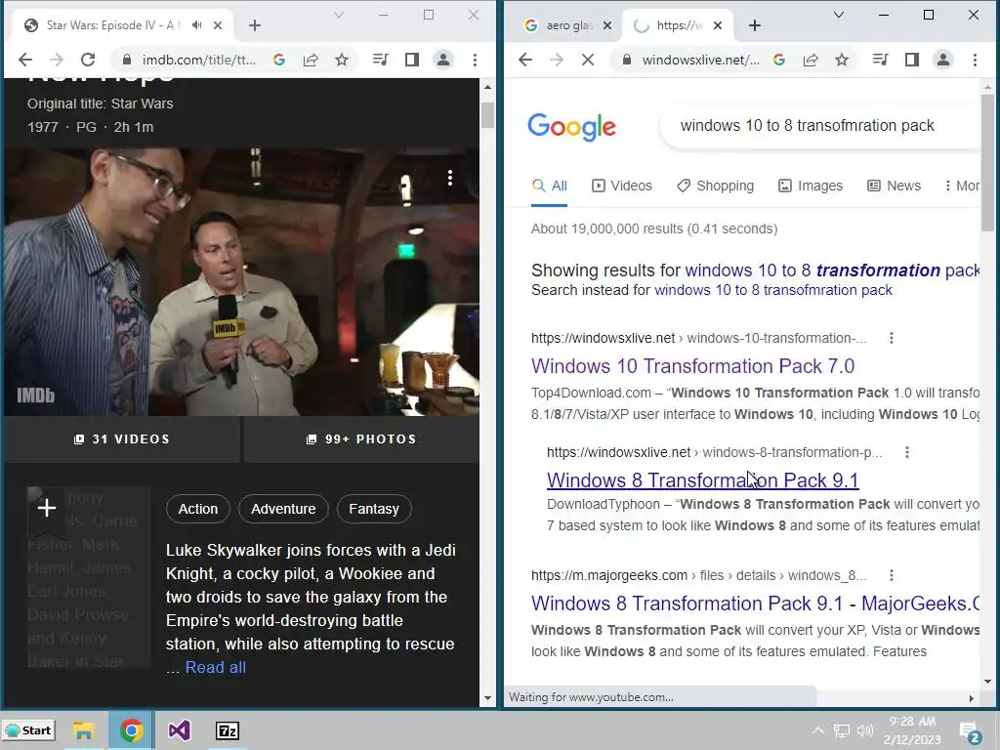This screenshot has width=1000, height=750.
Task: Click IMDb page scrollbar down arrow
Action: [488, 697]
